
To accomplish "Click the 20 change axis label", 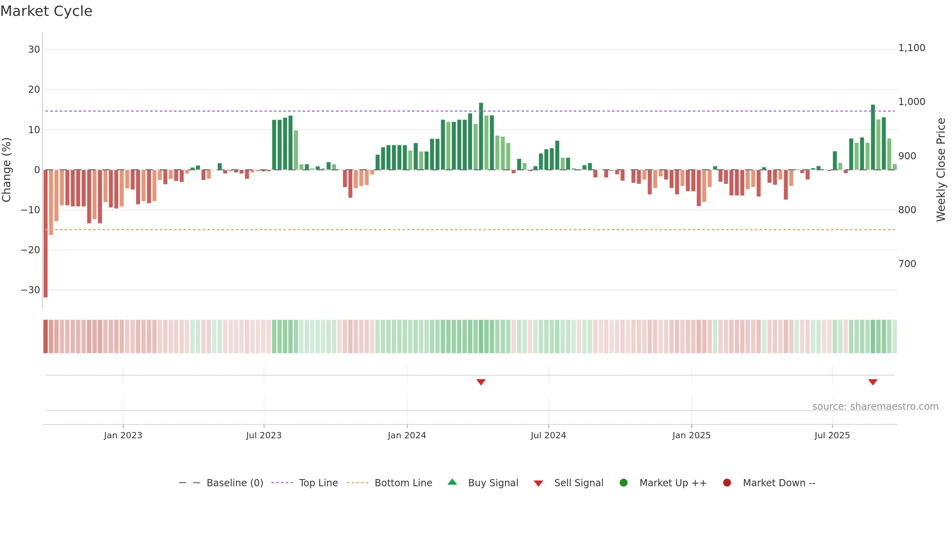I will point(34,90).
